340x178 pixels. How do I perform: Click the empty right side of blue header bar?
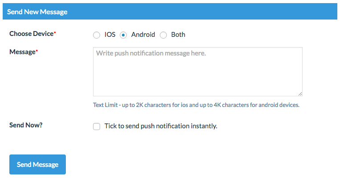[245, 12]
